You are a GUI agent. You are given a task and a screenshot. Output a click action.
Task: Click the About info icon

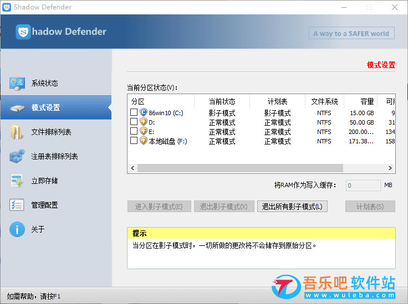point(17,229)
